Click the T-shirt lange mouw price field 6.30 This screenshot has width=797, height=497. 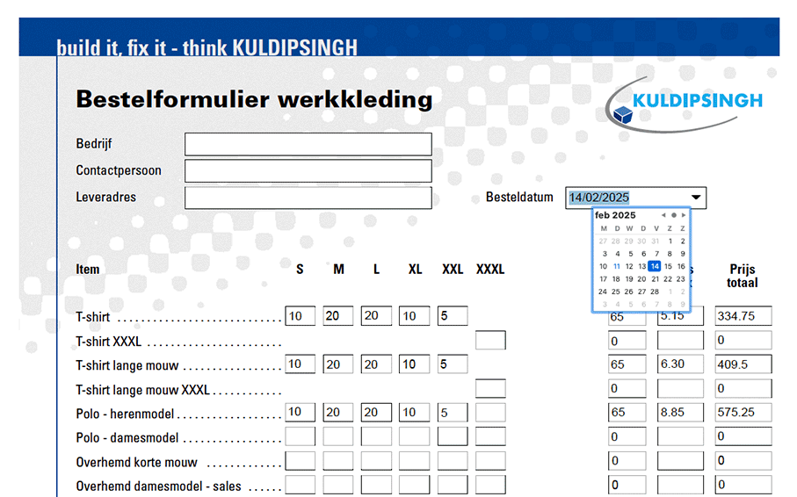[x=680, y=364]
